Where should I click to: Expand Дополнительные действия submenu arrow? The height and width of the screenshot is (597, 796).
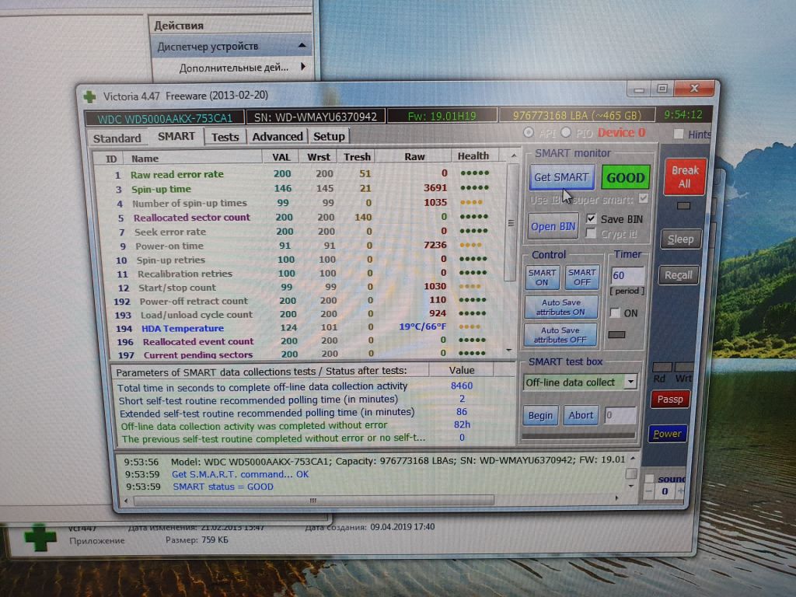(303, 67)
